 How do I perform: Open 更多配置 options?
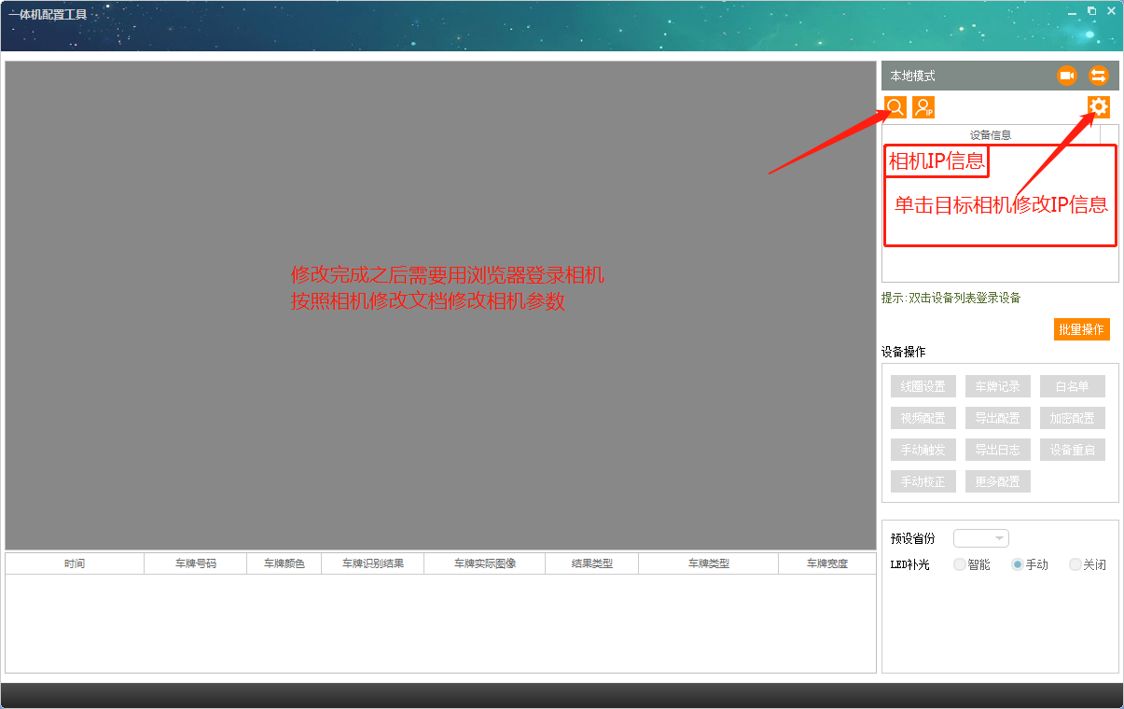(x=998, y=481)
